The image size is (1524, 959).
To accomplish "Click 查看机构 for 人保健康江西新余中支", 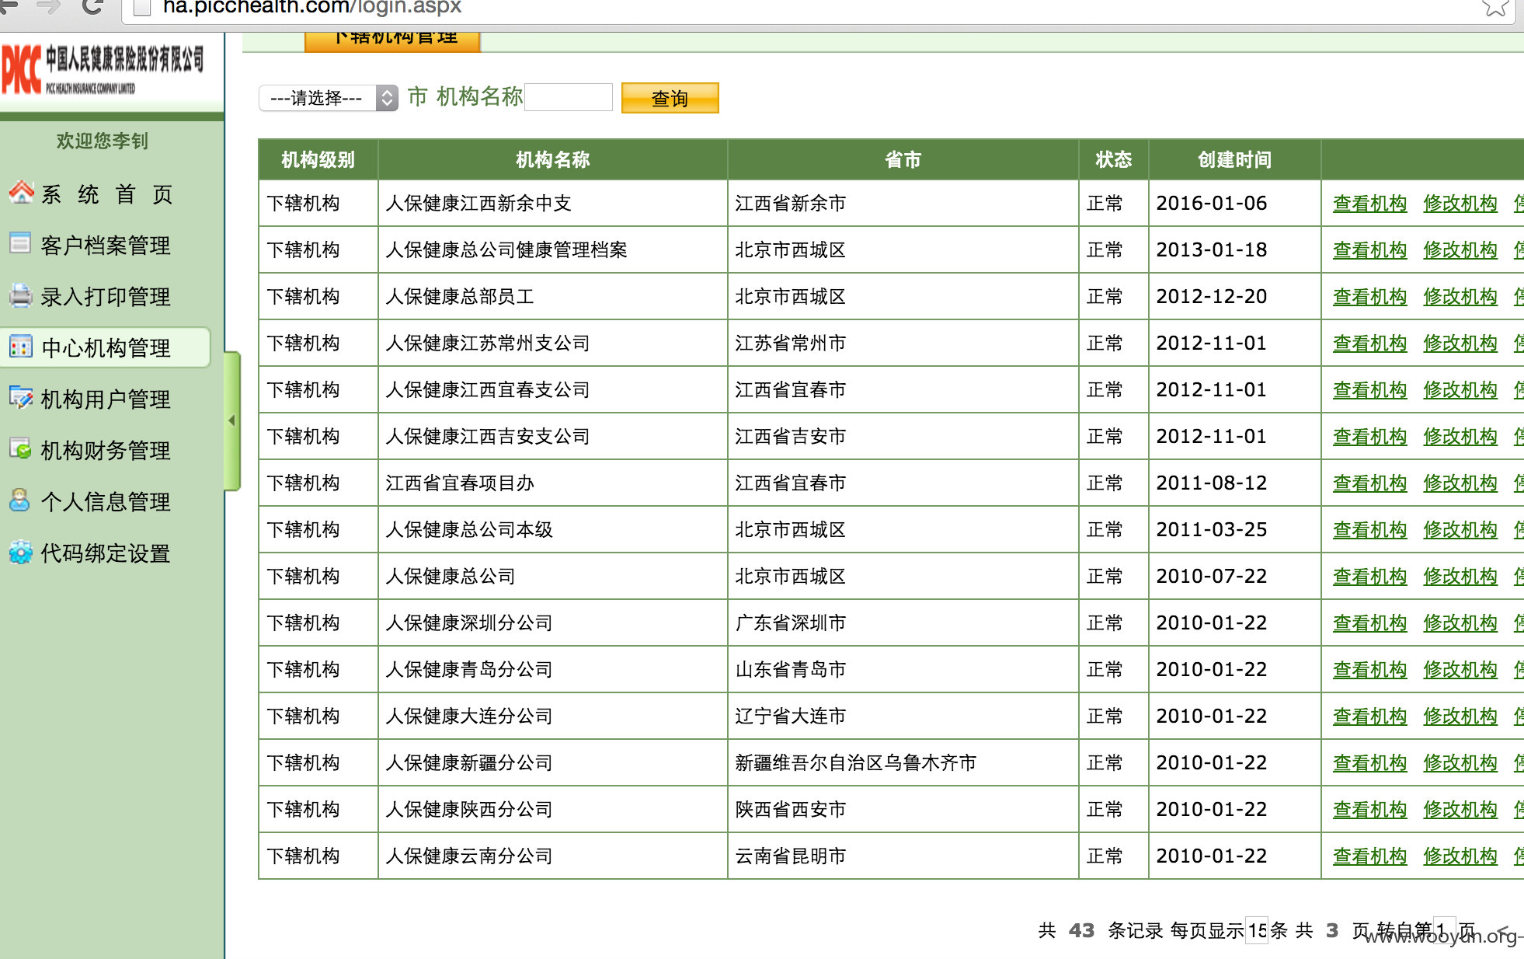I will pos(1369,204).
